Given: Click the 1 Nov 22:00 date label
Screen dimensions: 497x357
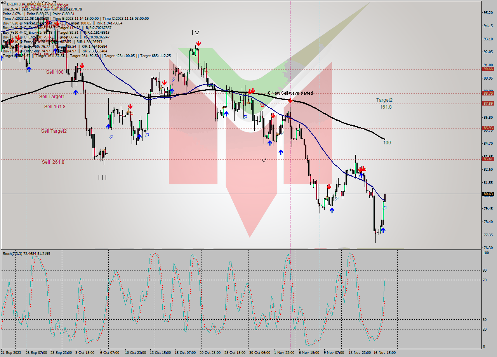Looking at the screenshot, I should [x=284, y=352].
